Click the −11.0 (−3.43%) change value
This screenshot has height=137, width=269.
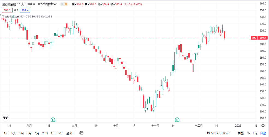tap(132, 4)
